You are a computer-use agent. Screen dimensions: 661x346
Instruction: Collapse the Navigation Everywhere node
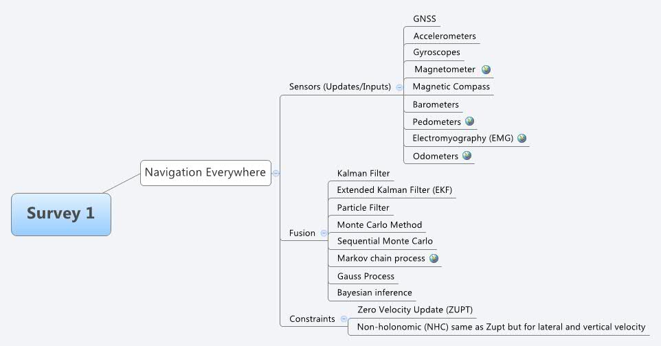point(276,173)
